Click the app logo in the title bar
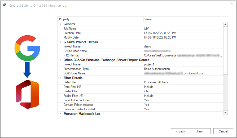 tap(5, 6)
